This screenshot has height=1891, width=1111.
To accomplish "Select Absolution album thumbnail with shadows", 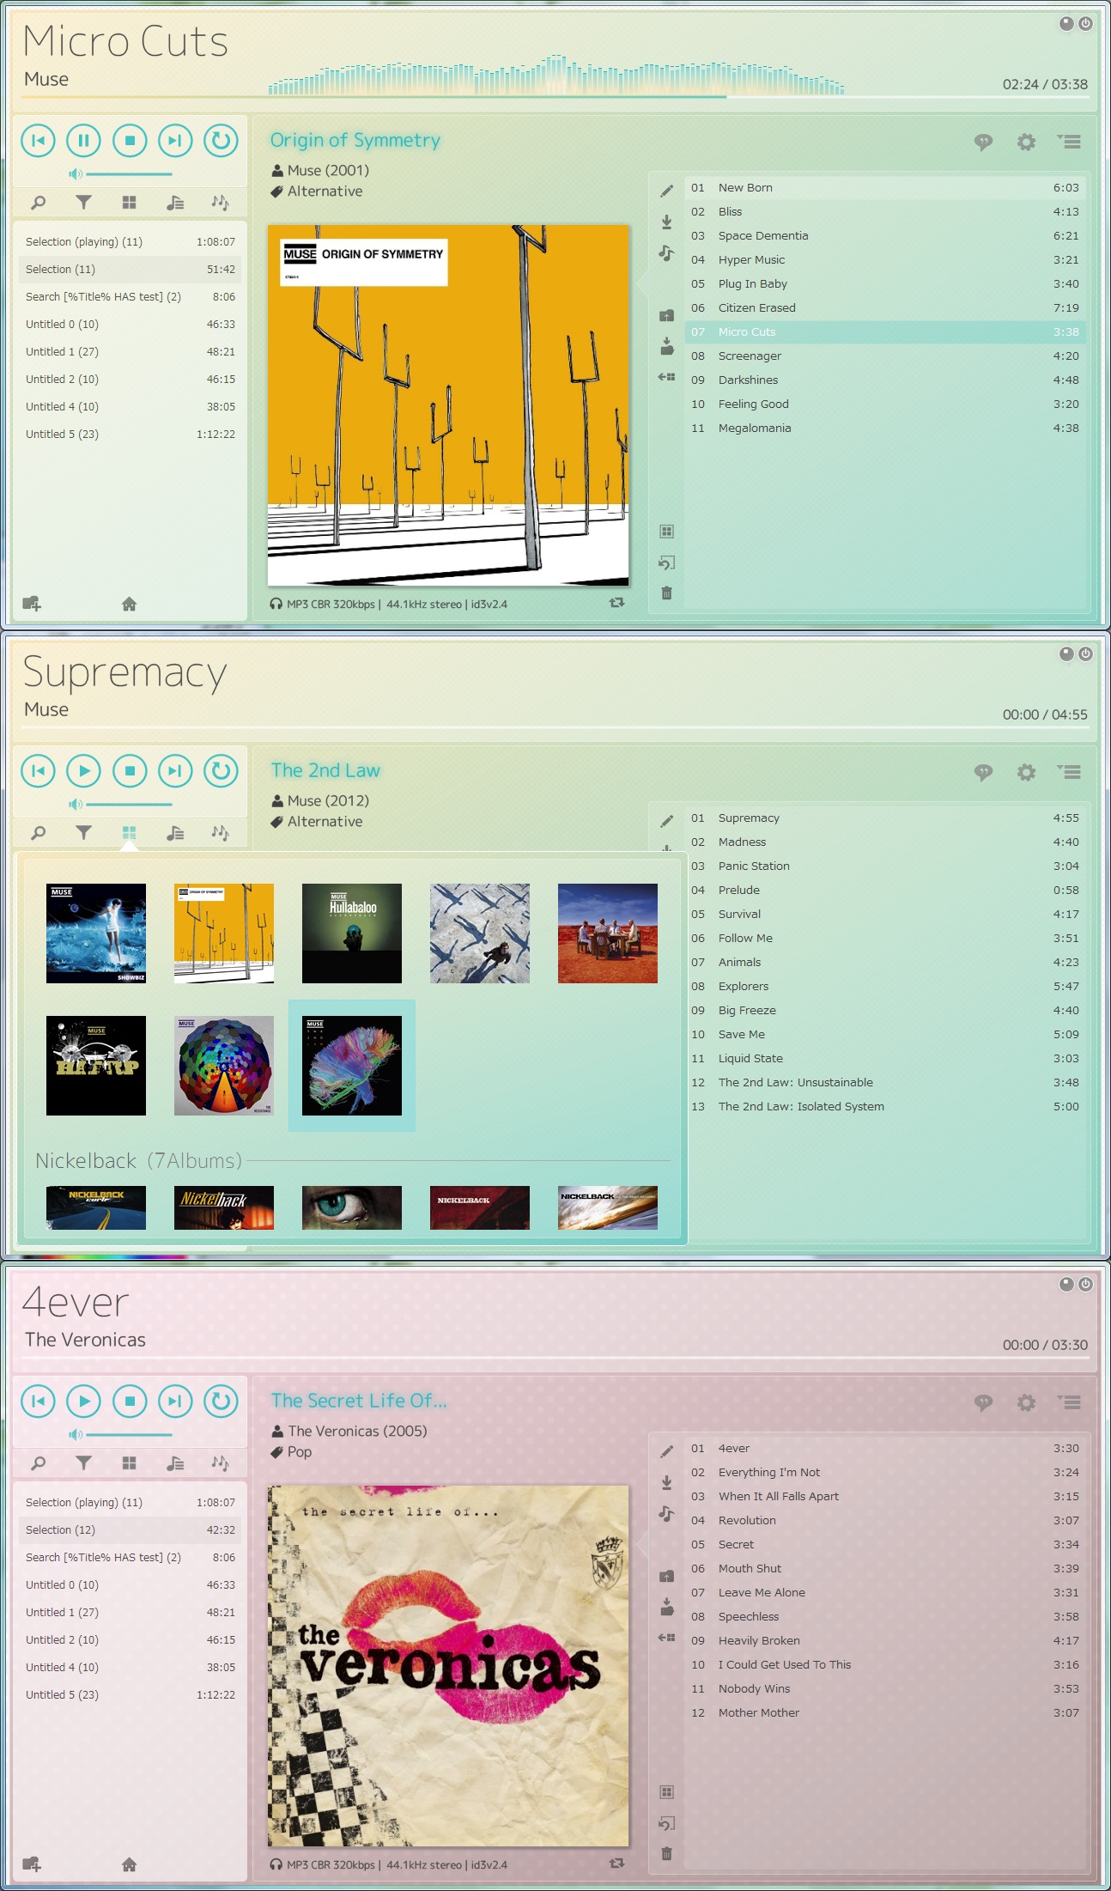I will pos(480,933).
